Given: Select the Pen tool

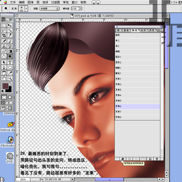Looking at the screenshot, I should (4, 67).
